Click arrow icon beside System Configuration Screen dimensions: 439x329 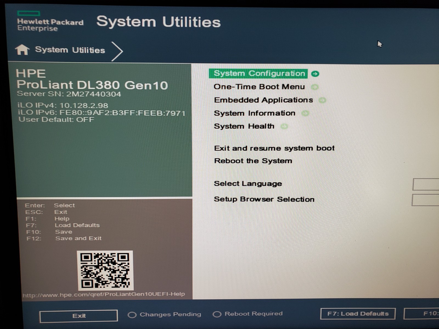(316, 74)
